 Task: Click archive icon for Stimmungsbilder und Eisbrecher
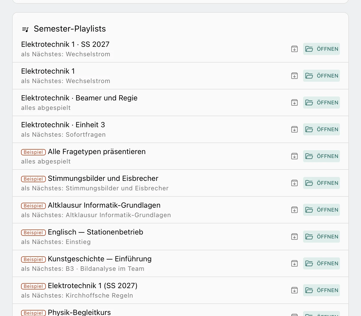point(294,183)
